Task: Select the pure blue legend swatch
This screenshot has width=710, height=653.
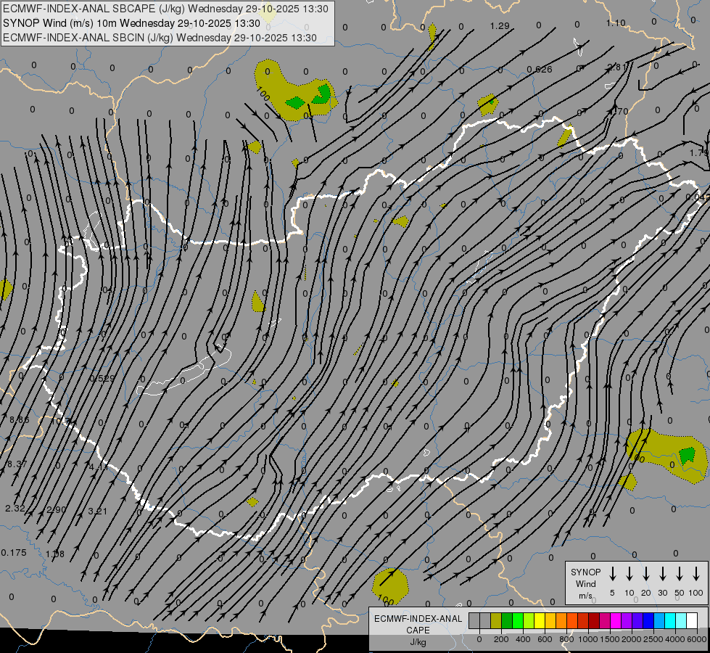Action: pos(648,621)
